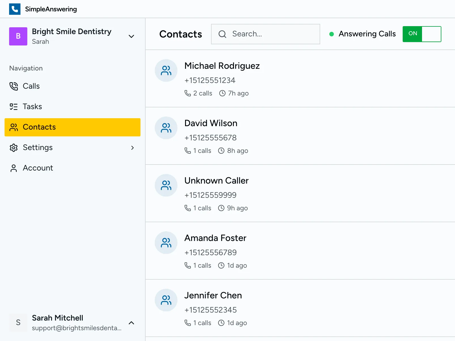
Task: Click the search magnifier icon
Action: click(x=222, y=34)
